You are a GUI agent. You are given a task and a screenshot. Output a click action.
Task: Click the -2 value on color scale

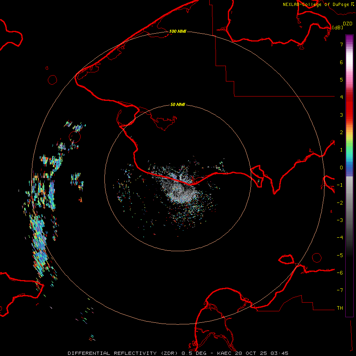[x=340, y=203]
